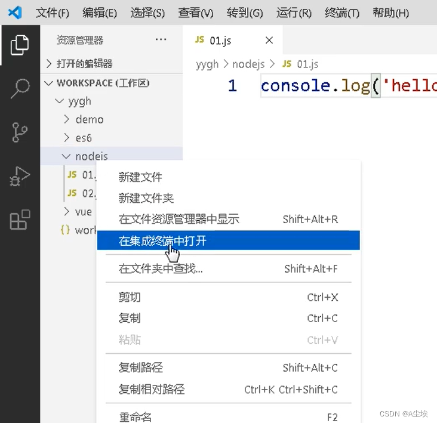This screenshot has width=437, height=423.
Task: Choose 复制 from context menu
Action: pyautogui.click(x=229, y=319)
